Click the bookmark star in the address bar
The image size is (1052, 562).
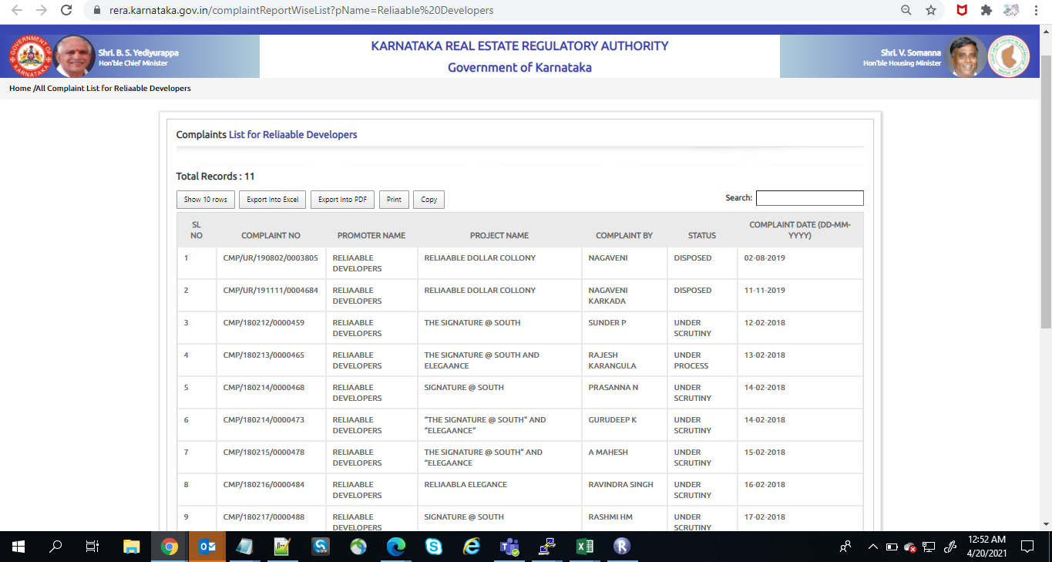click(x=931, y=11)
